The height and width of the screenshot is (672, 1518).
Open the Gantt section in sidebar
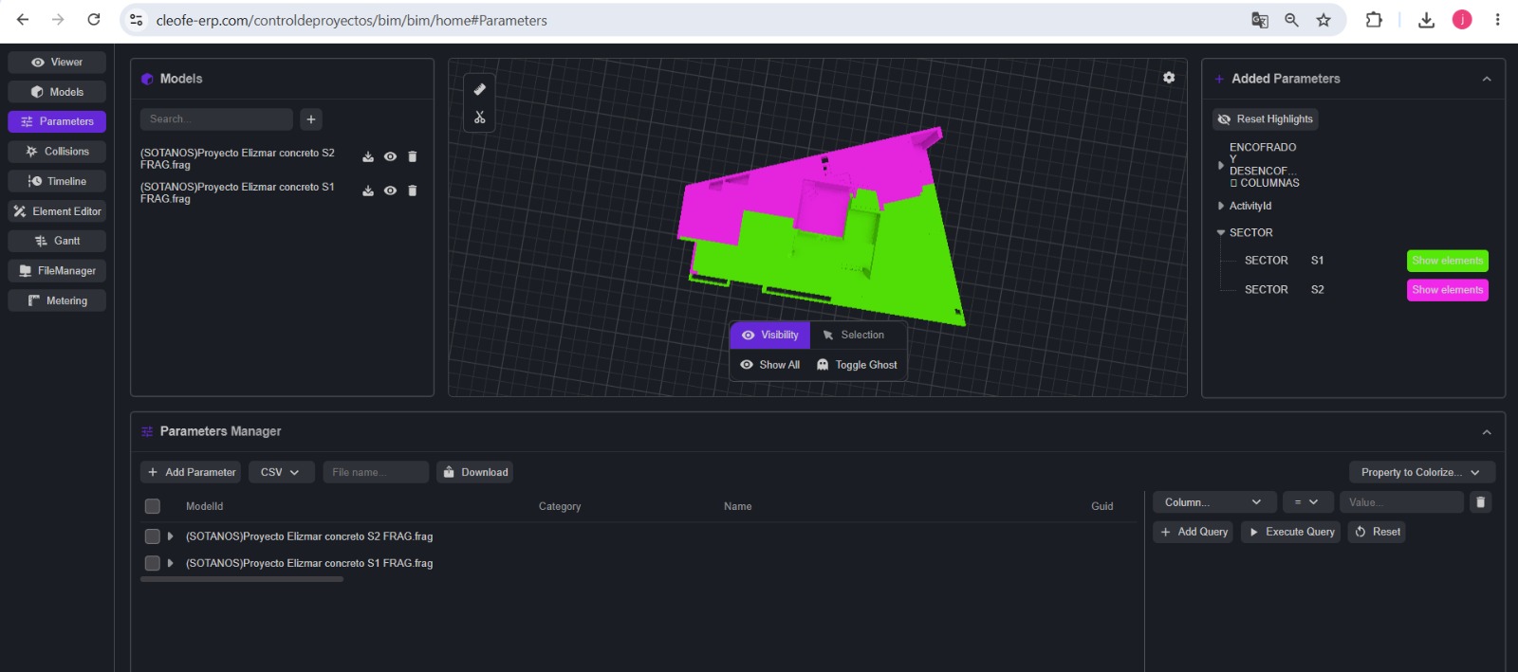point(57,241)
